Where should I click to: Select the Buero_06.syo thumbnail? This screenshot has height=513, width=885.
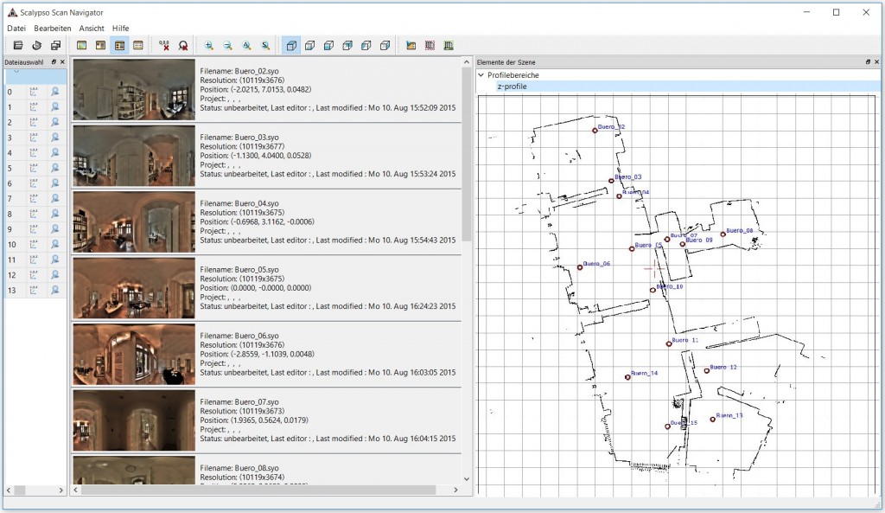click(x=134, y=354)
